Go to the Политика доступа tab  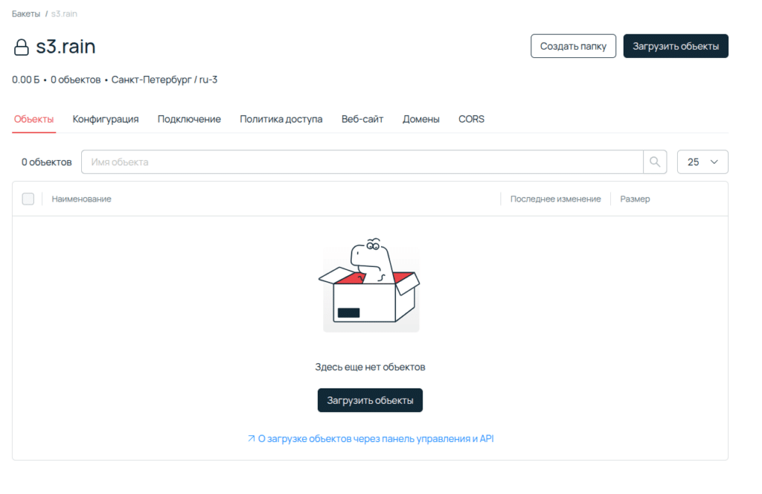pos(281,119)
